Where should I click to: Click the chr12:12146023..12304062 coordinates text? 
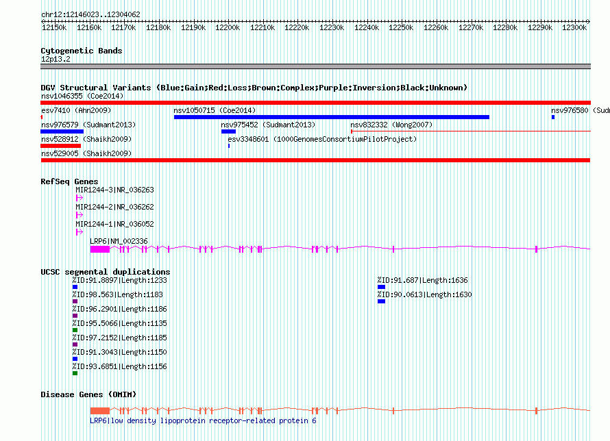[90, 14]
